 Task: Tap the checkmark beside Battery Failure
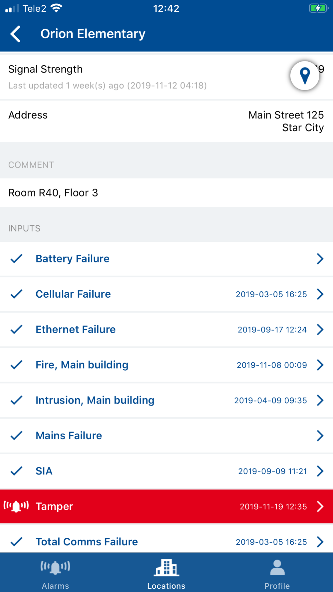(16, 259)
